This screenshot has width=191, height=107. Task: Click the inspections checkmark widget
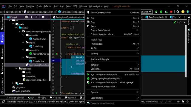[x=176, y=22]
